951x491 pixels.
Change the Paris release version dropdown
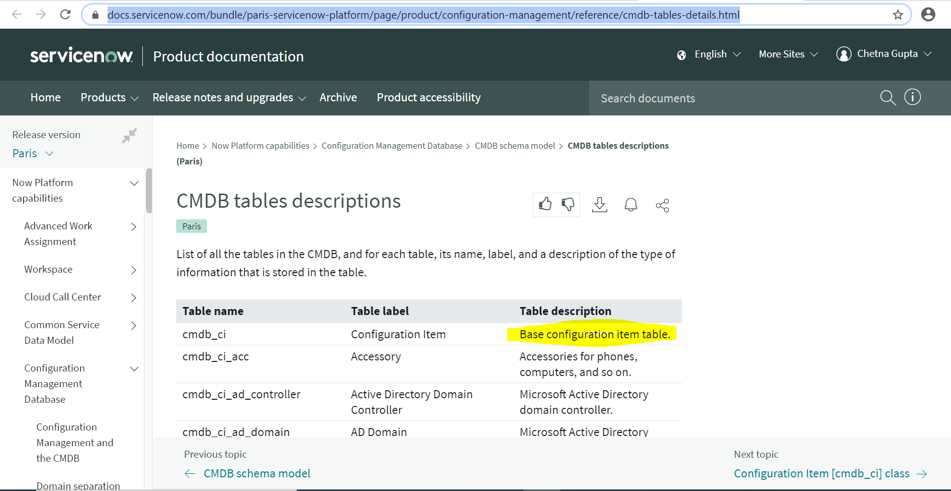pos(33,153)
